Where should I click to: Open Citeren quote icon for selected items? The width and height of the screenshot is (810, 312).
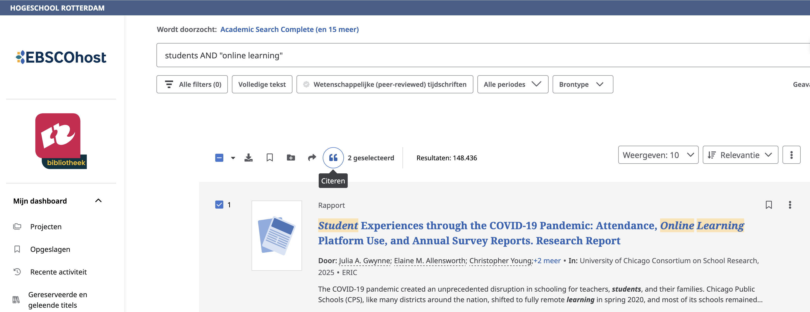333,158
